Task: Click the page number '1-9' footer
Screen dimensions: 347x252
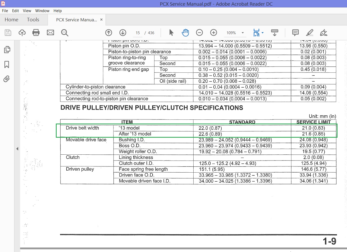Action: pos(329,241)
